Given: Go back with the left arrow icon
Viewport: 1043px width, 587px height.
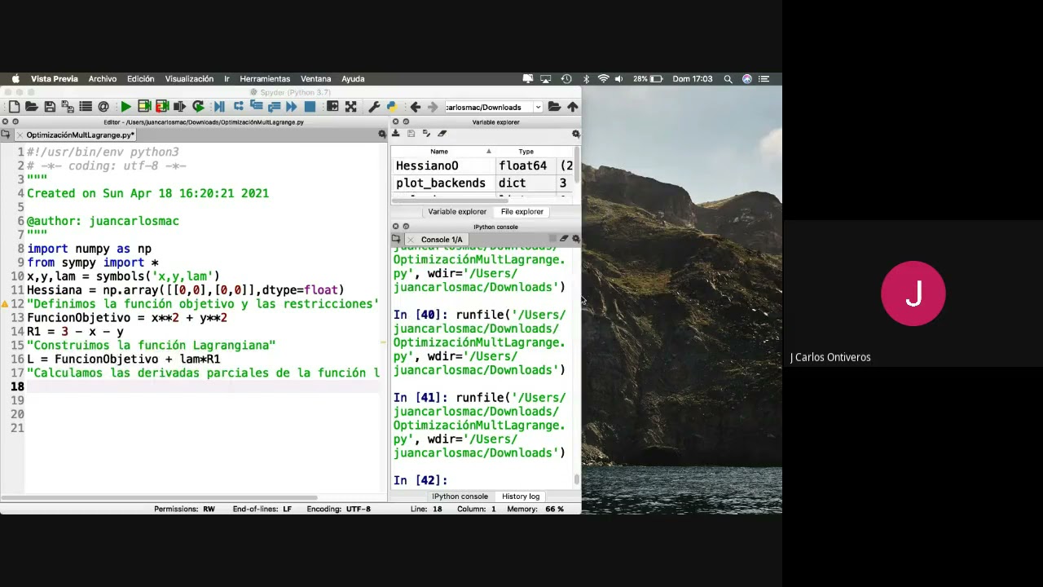Looking at the screenshot, I should [415, 107].
